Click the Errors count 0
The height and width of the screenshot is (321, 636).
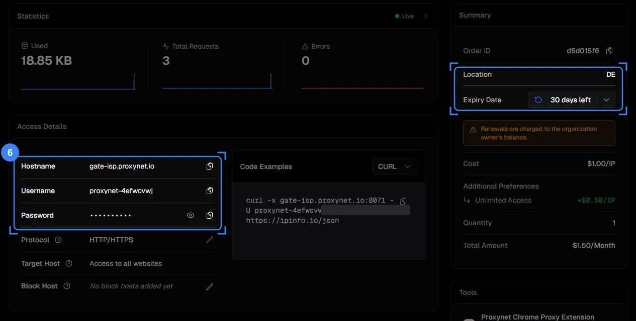pos(305,61)
